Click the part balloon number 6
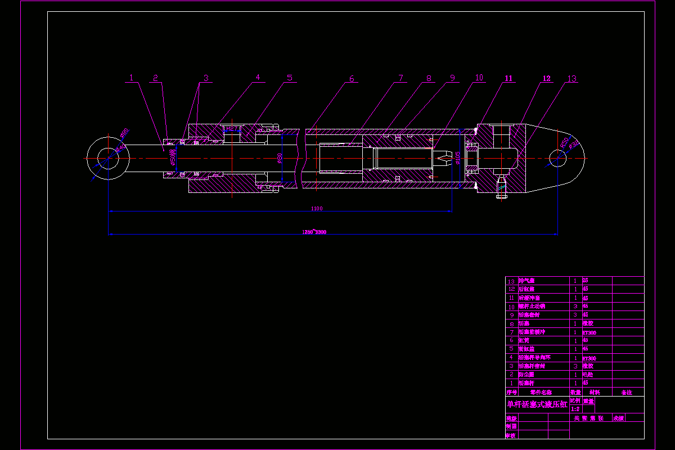 [352, 79]
